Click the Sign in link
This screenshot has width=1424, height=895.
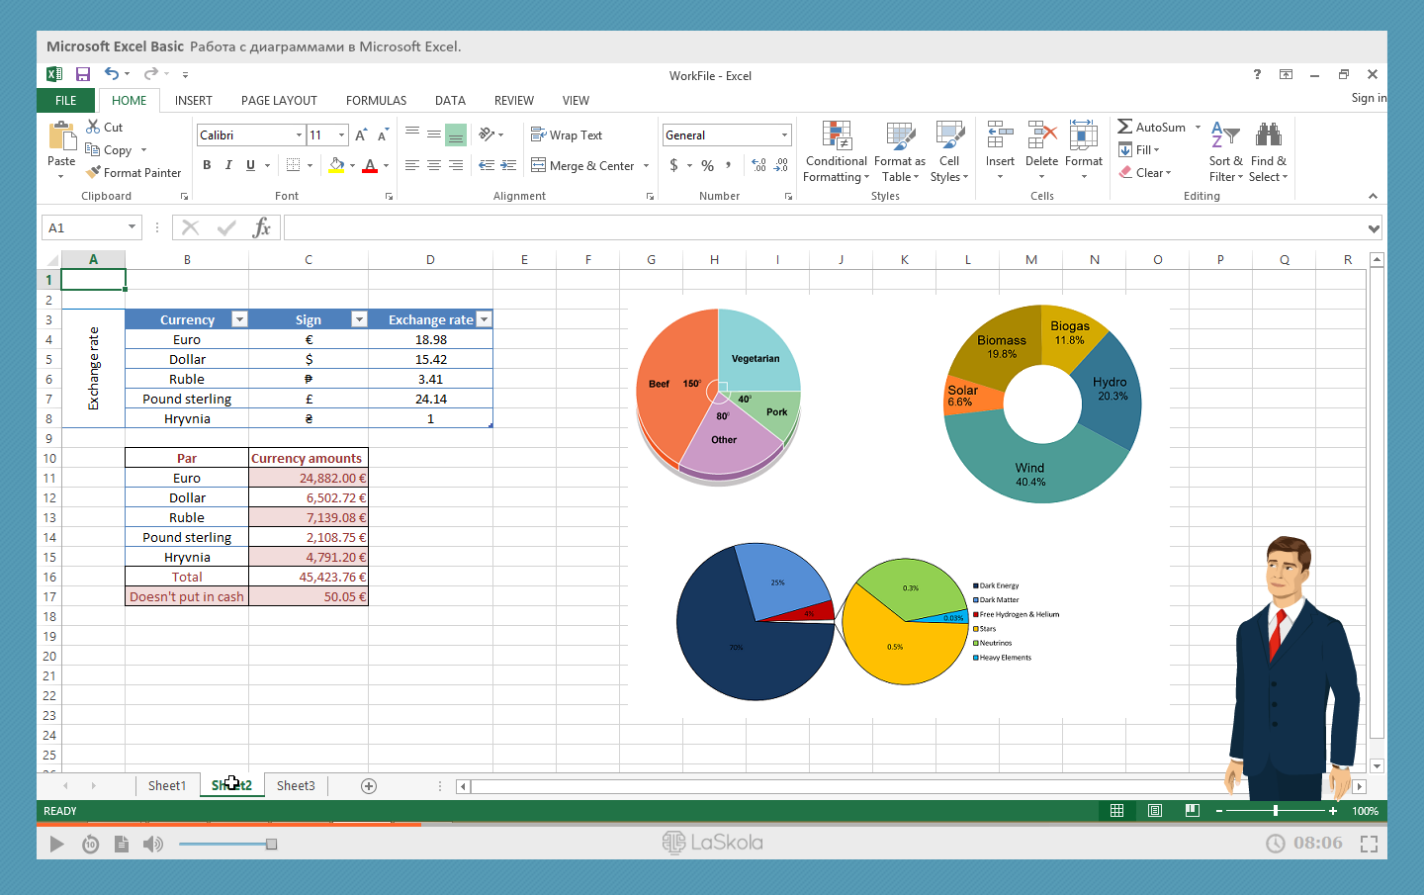point(1368,98)
